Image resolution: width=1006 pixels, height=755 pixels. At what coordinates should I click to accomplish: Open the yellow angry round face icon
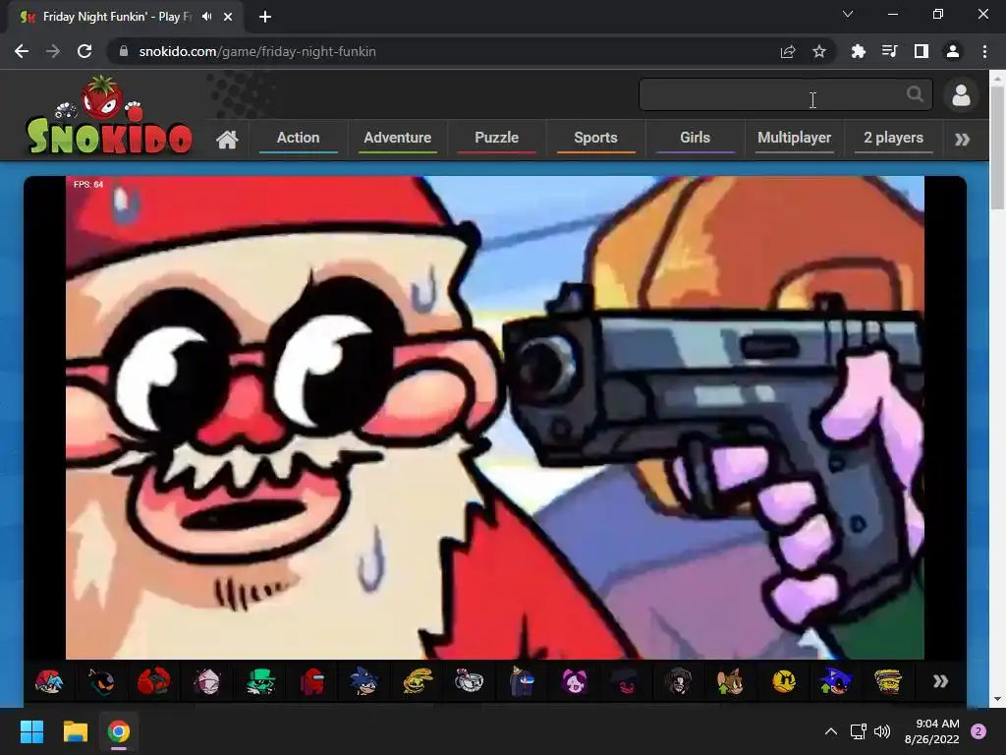pos(783,681)
